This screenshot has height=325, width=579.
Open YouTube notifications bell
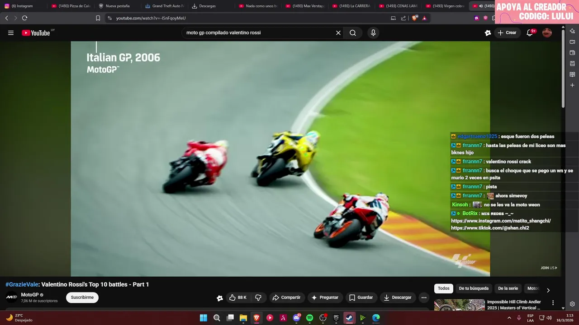(530, 32)
